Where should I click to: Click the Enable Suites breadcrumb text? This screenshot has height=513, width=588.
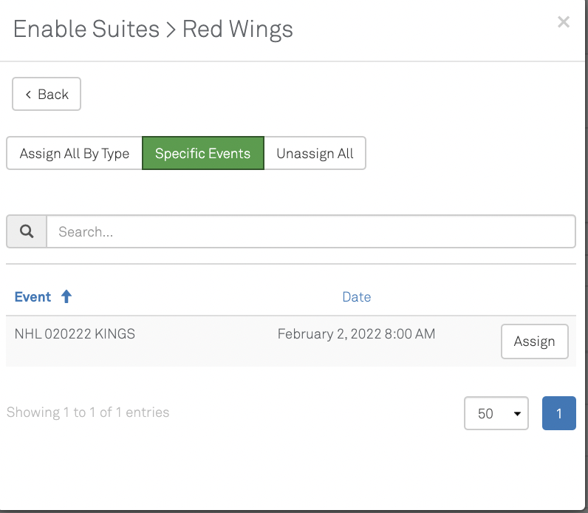tap(86, 30)
